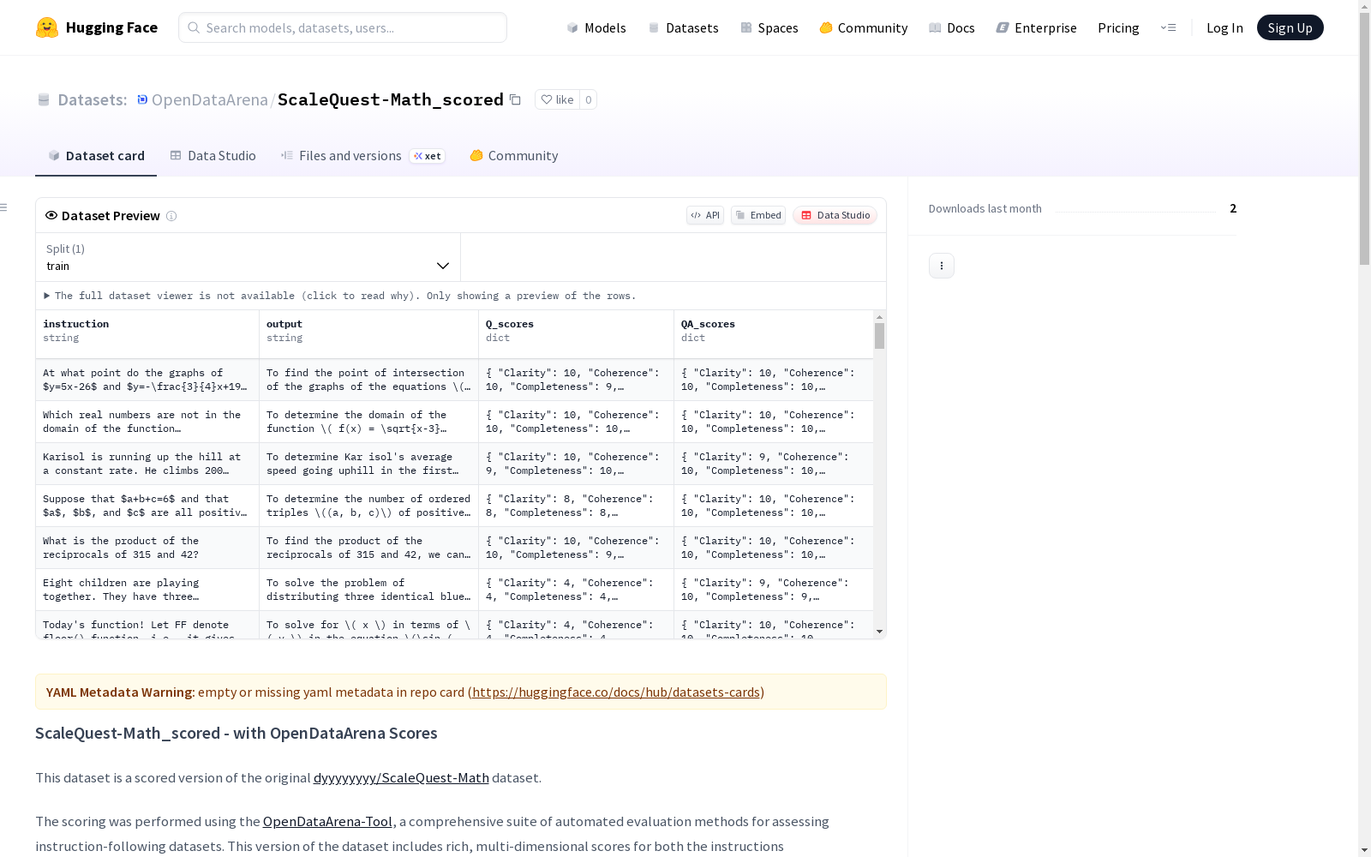The width and height of the screenshot is (1371, 857).
Task: Open the three-dot options menu
Action: pos(942,266)
